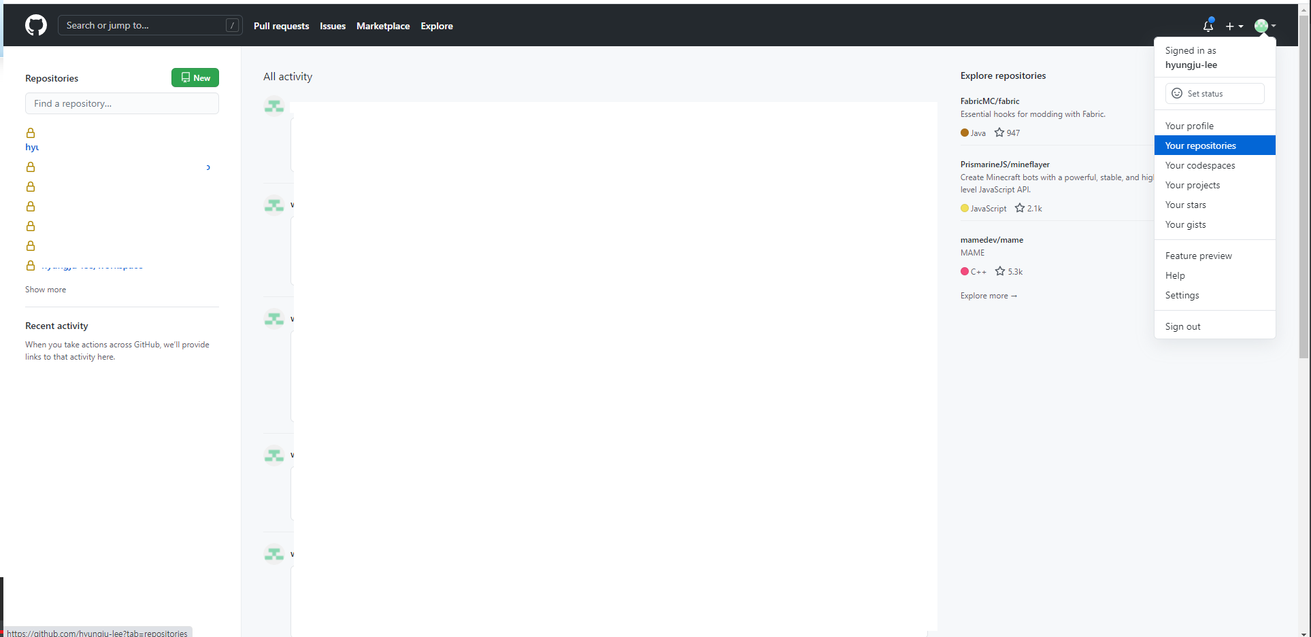This screenshot has height=637, width=1311.
Task: Click the star icon beside 5.3k
Action: point(999,271)
